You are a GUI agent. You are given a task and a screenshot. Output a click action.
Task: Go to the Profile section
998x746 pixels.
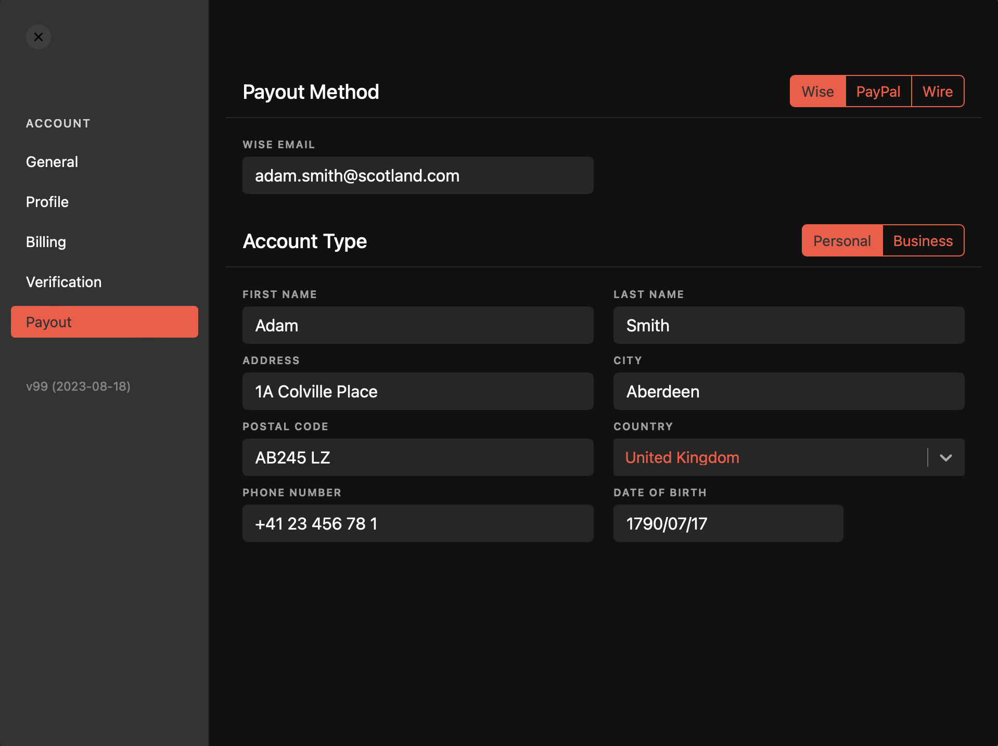point(47,202)
